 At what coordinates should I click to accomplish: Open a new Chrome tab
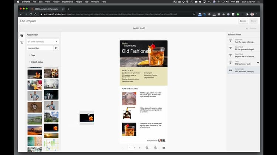point(68,9)
